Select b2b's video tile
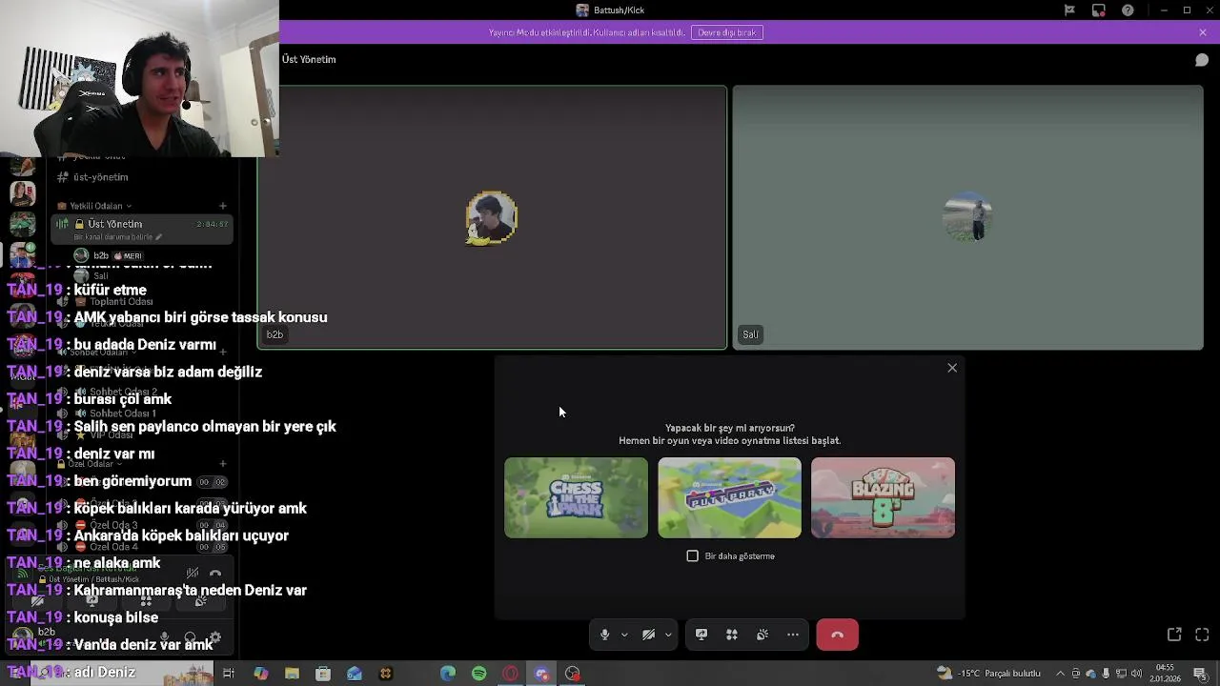This screenshot has width=1220, height=686. pos(492,217)
